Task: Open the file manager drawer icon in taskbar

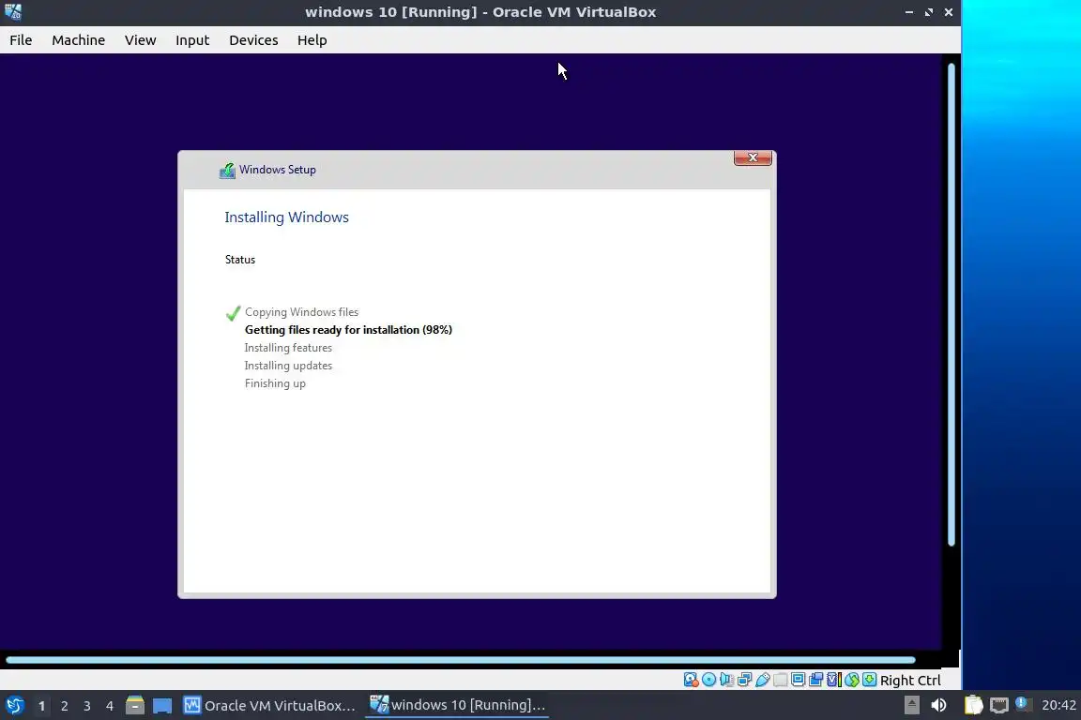Action: pyautogui.click(x=135, y=705)
